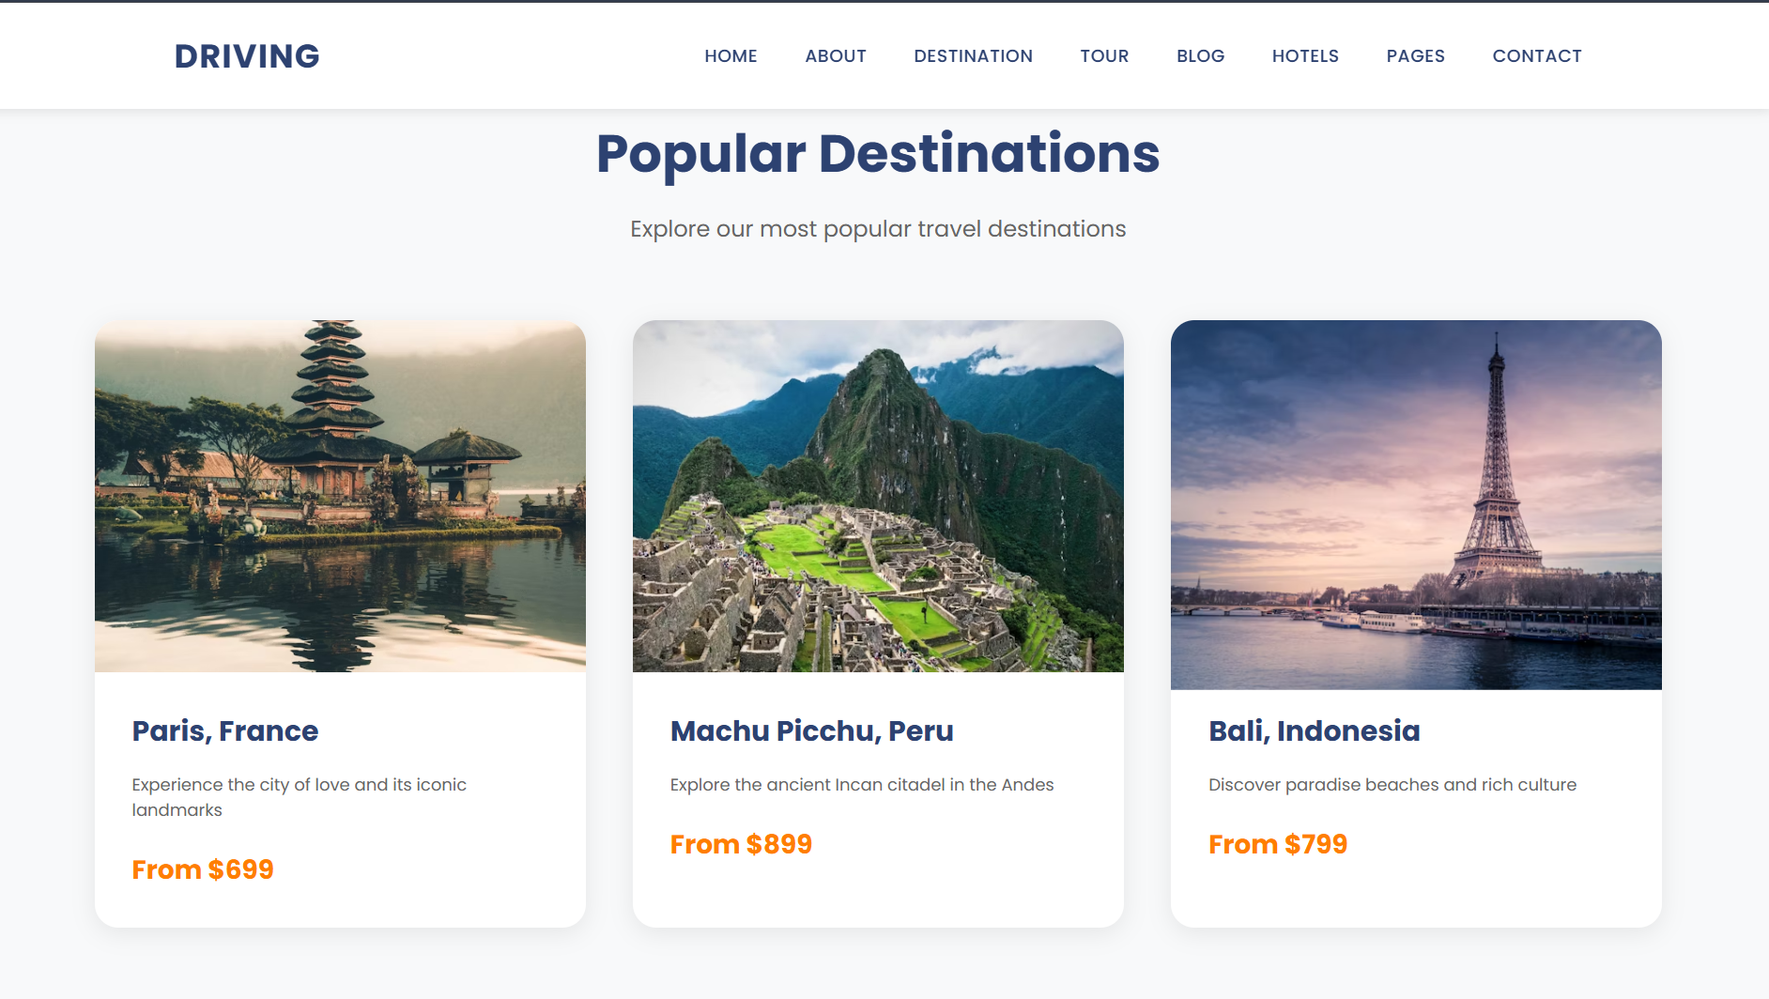Navigate to the Contact page

(1537, 56)
